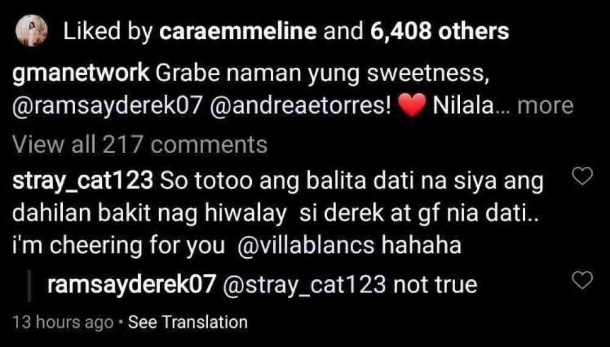Open the gmanetwork profile from caption
This screenshot has height=347, width=610.
point(81,74)
